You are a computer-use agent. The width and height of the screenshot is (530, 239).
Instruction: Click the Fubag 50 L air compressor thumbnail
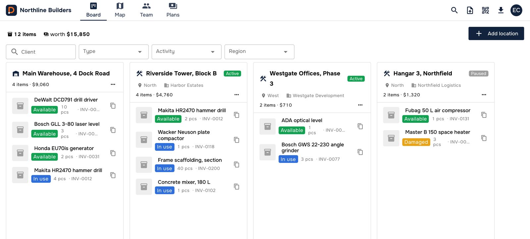[x=391, y=115]
